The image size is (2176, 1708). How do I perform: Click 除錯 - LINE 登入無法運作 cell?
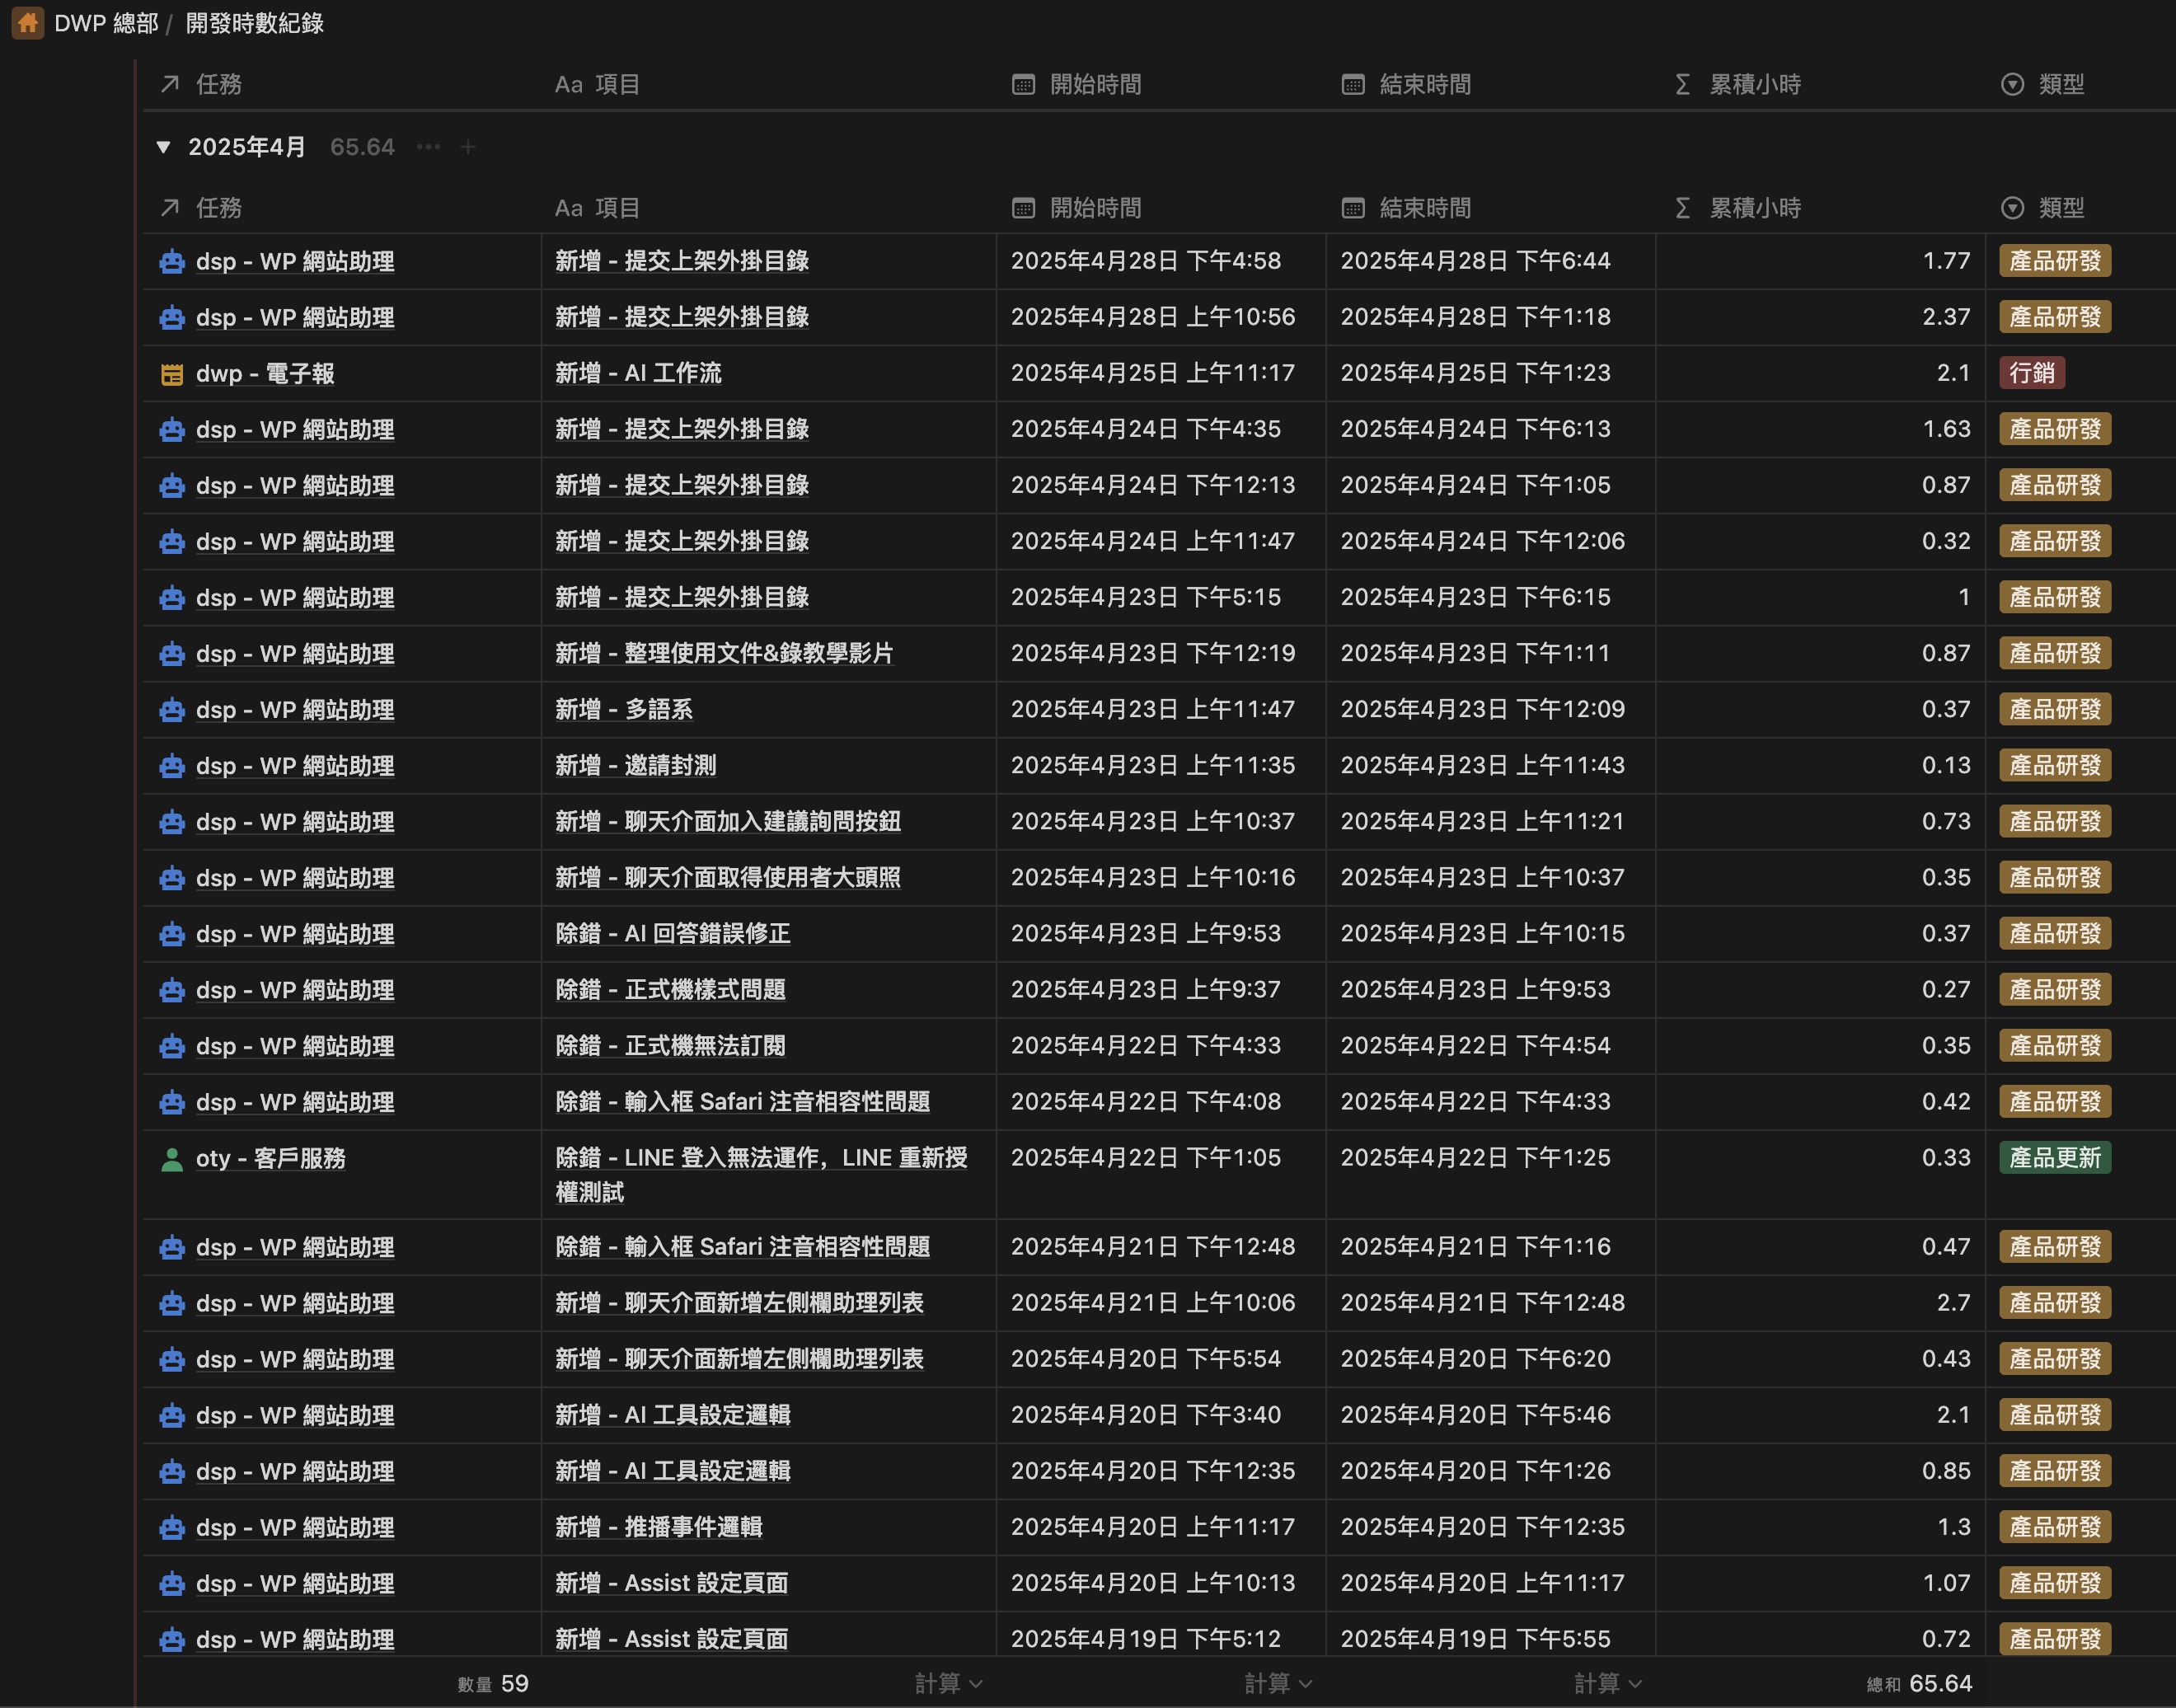pos(768,1175)
